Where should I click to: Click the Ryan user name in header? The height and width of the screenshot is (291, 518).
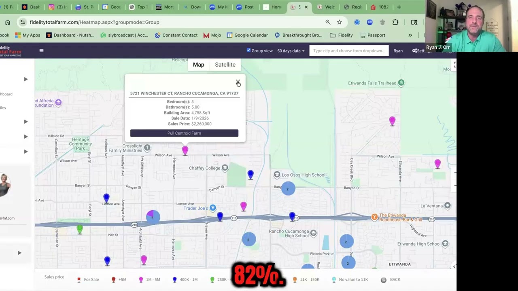(398, 51)
